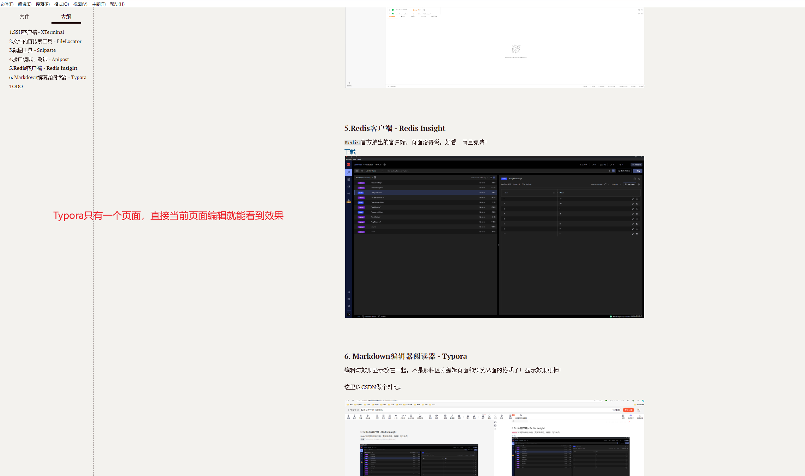Viewport: 805px width, 476px height.
Task: Open the 视图(V) menu
Action: 80,4
